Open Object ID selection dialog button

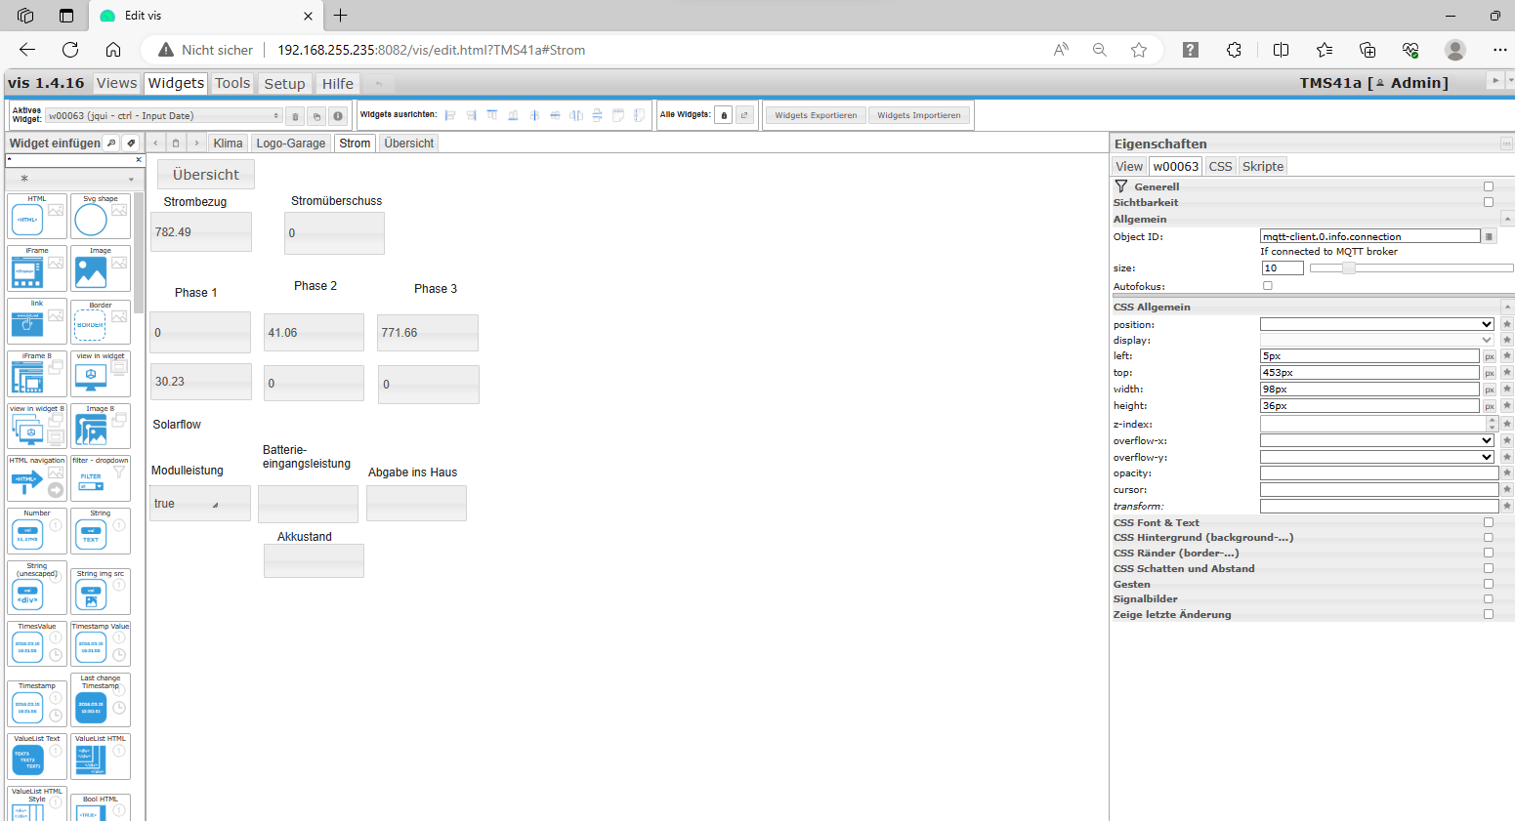(1489, 236)
